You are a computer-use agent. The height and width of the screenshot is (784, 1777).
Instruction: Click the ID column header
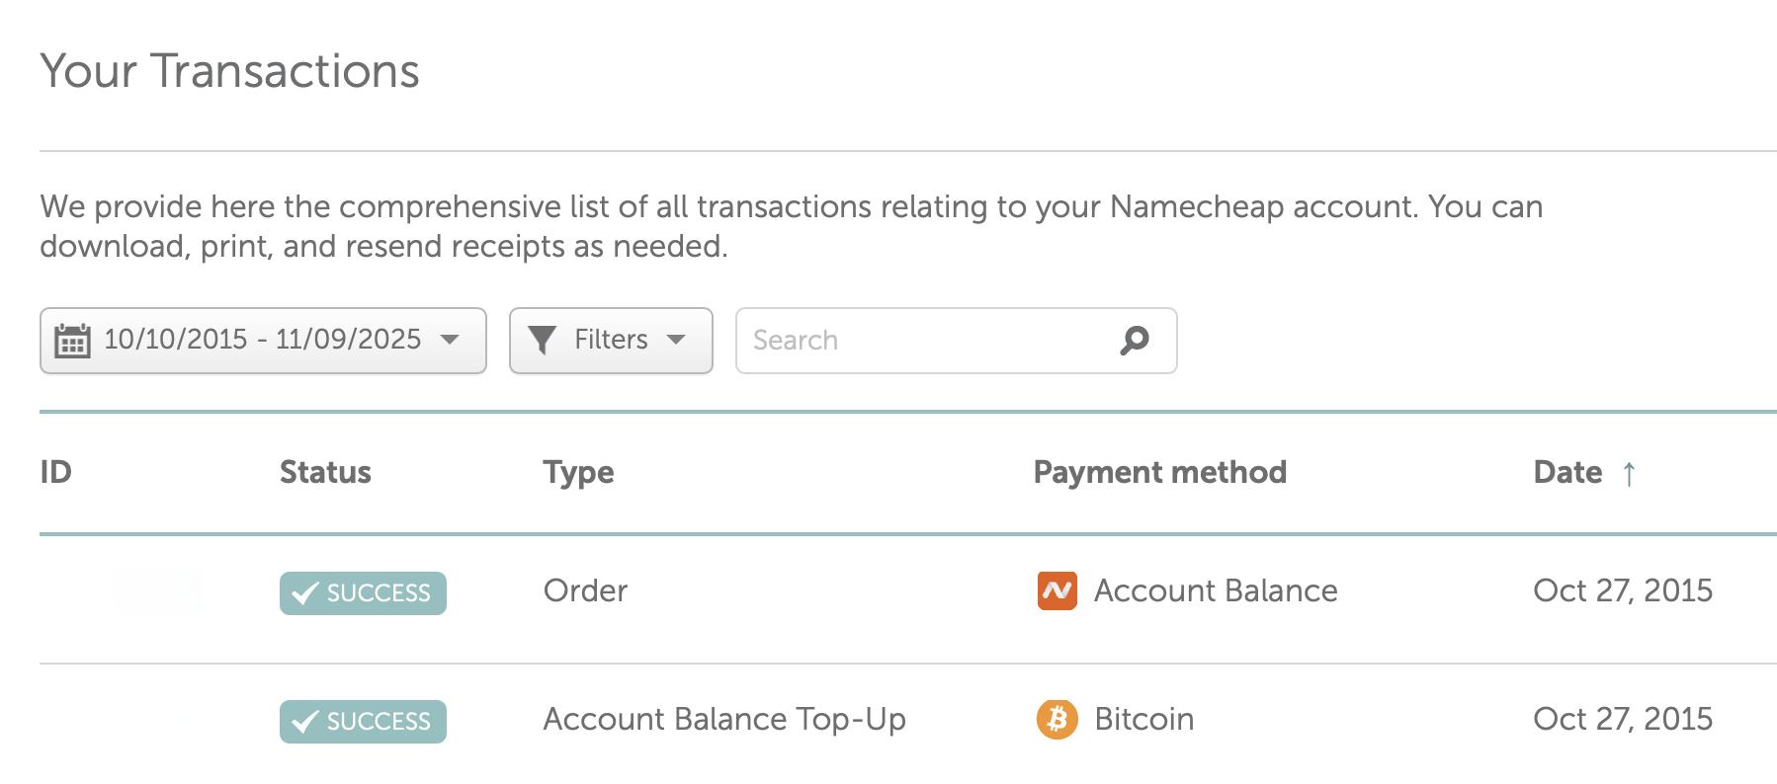coord(55,472)
